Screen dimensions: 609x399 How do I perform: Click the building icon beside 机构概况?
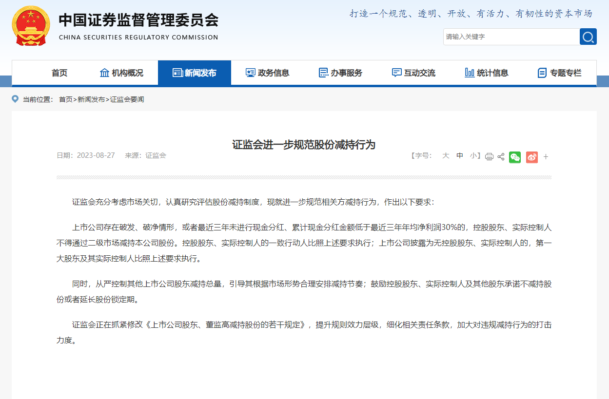[104, 73]
